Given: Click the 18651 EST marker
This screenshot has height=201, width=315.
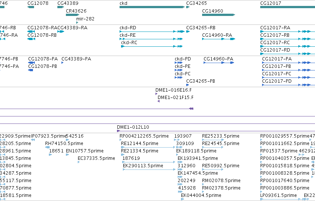Looking at the screenshot, I should [x=50, y=155].
